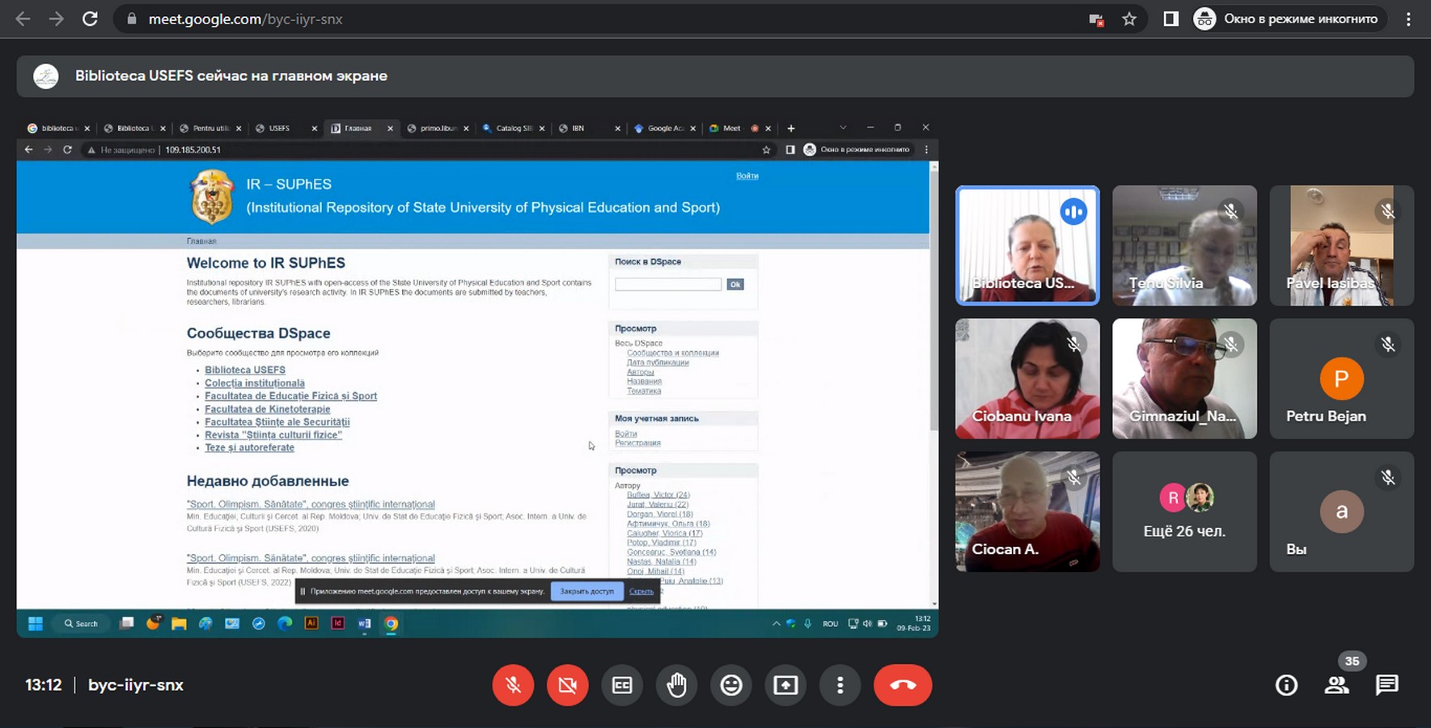Click 'Закрыть доступ' button on sharing bar
1431x728 pixels.
(587, 591)
